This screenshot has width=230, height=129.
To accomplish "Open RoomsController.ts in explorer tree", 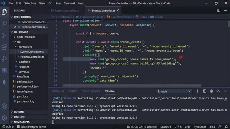I will 32,57.
